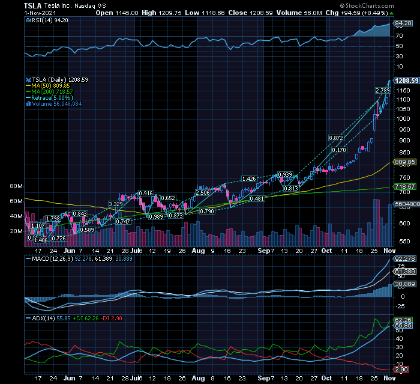Click the Tesla Inc. company name
Viewport: 420px width, 384px height.
click(x=58, y=5)
